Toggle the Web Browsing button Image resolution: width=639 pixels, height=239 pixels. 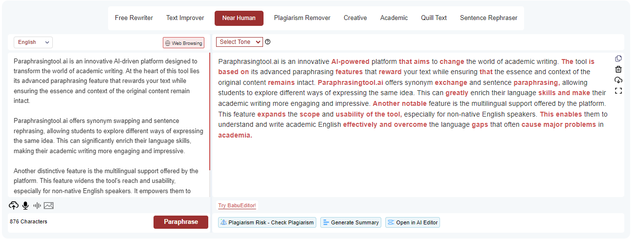click(183, 43)
